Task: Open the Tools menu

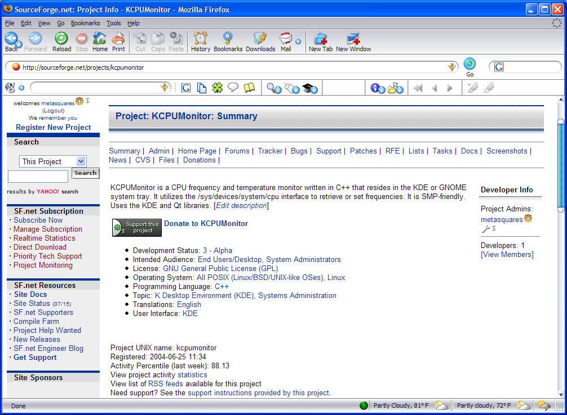Action: coord(114,23)
